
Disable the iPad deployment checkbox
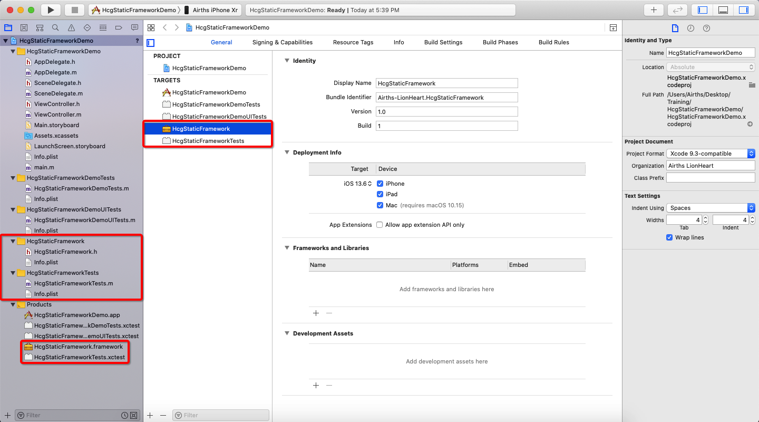pos(380,194)
